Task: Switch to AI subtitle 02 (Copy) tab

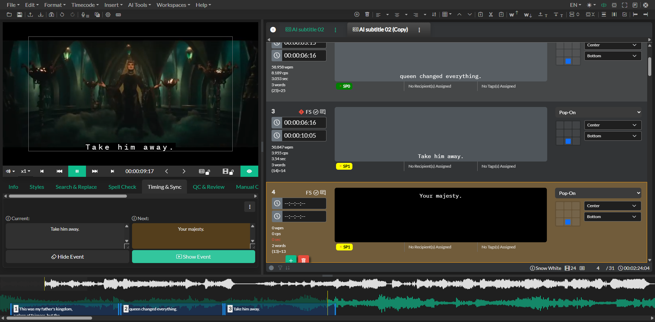Action: tap(380, 30)
